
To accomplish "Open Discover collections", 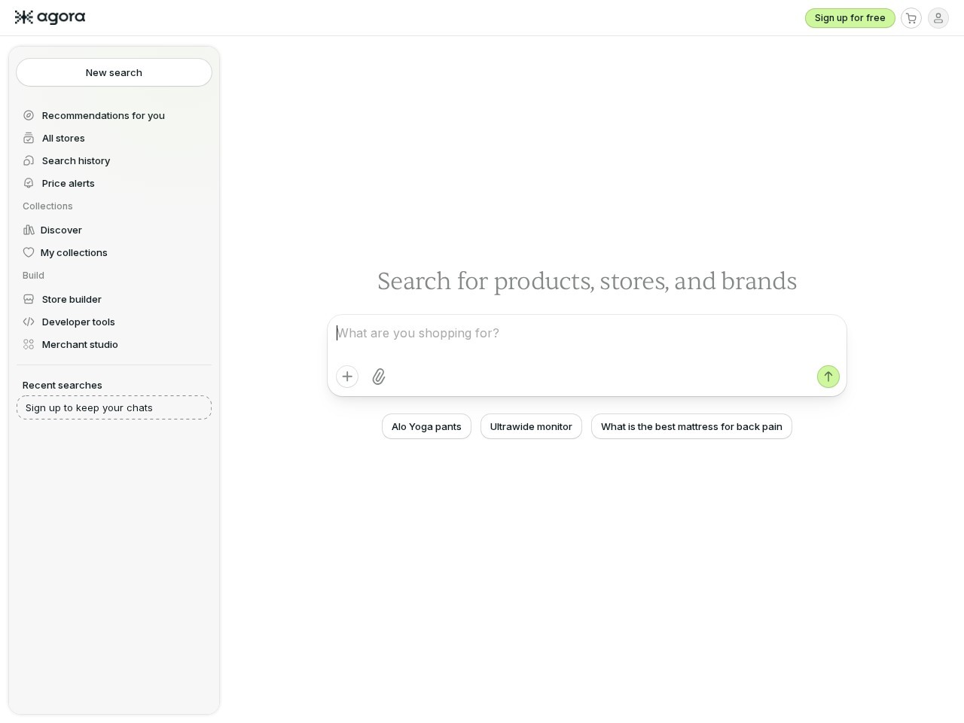I will [x=114, y=230].
